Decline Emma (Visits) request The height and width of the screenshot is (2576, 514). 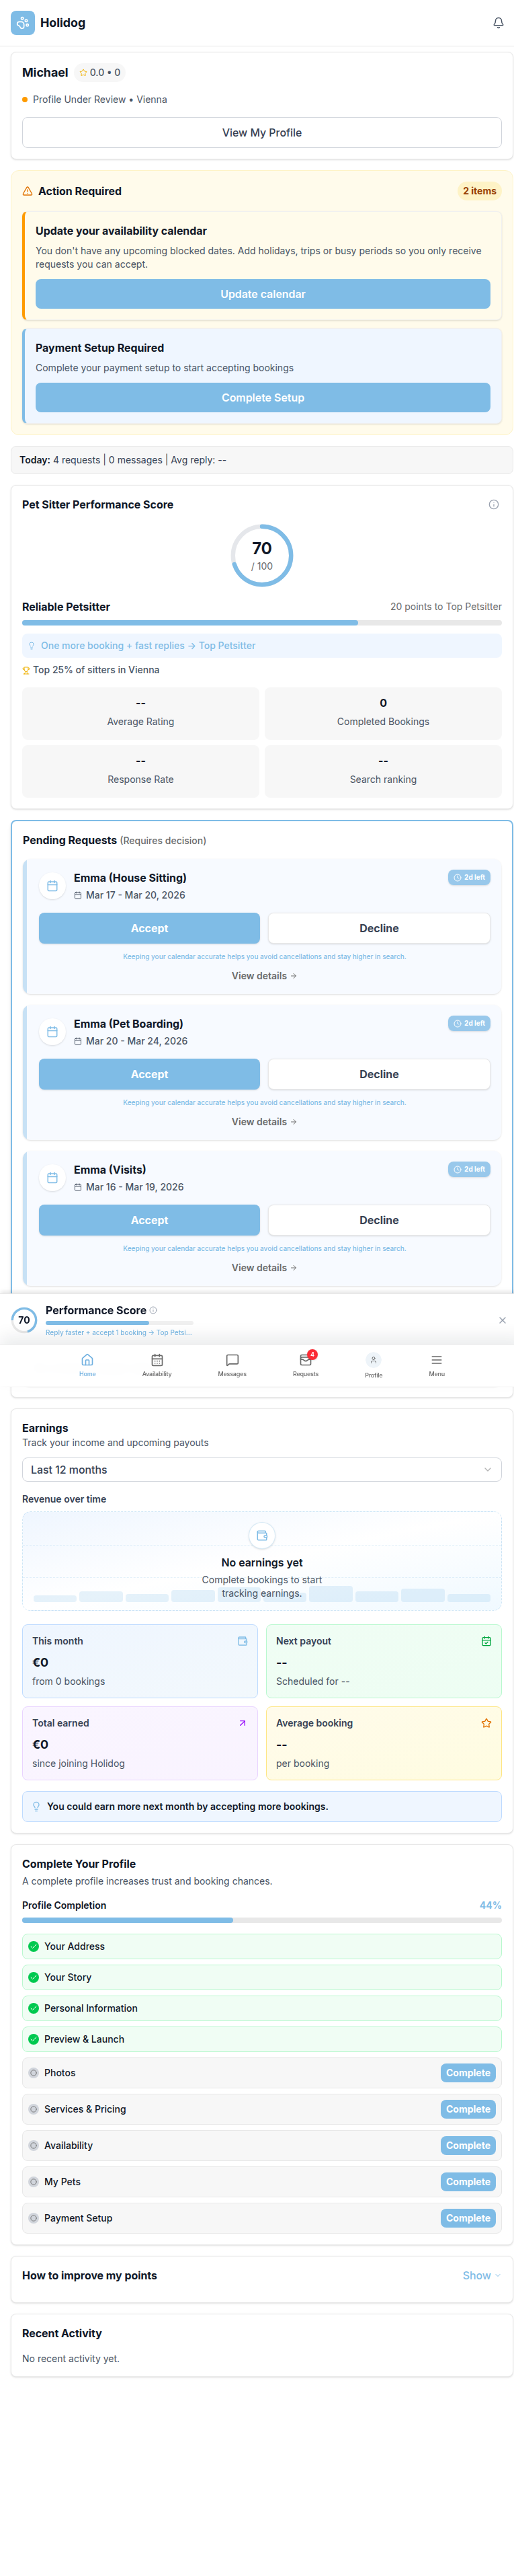pyautogui.click(x=378, y=1220)
